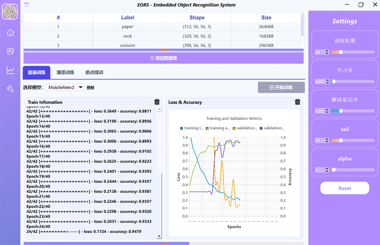Clear the Train Infomation log with trash icon

tap(157, 102)
